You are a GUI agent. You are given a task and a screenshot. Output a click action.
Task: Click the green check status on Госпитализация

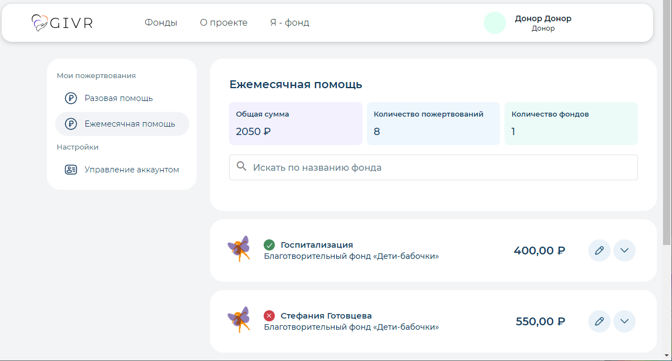[270, 244]
